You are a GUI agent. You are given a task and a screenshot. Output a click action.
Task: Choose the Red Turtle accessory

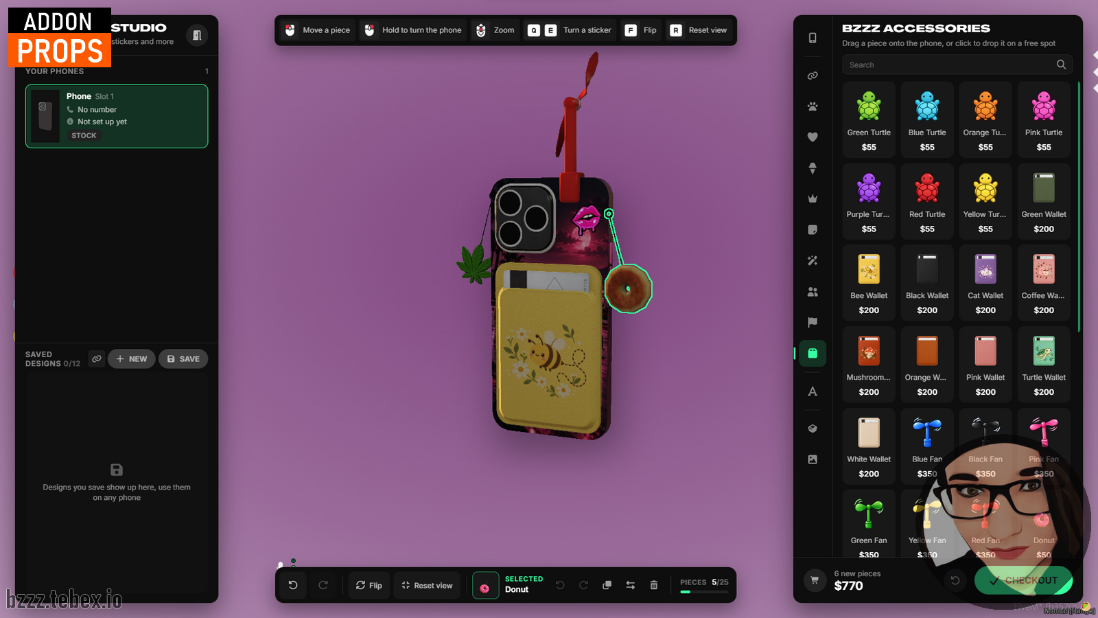pos(927,201)
